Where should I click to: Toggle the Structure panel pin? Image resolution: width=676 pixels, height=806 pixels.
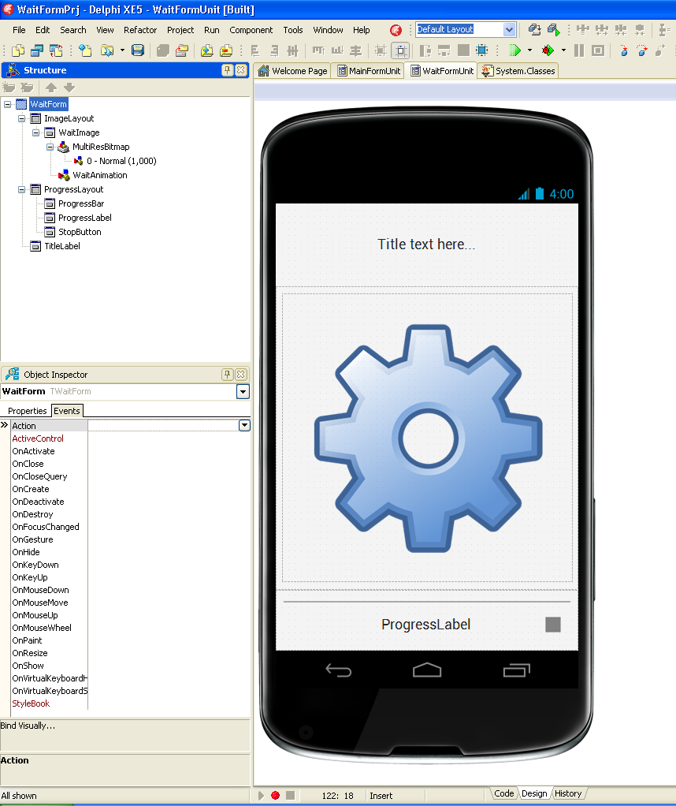(x=227, y=70)
